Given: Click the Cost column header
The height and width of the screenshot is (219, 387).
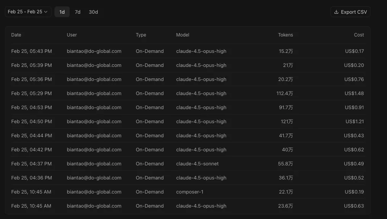Looking at the screenshot, I should (x=359, y=35).
